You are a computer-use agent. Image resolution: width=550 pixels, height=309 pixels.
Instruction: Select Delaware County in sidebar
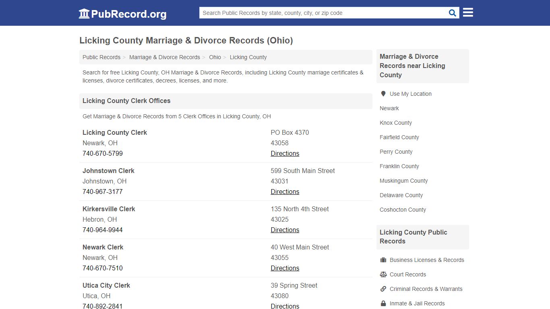[x=401, y=195]
